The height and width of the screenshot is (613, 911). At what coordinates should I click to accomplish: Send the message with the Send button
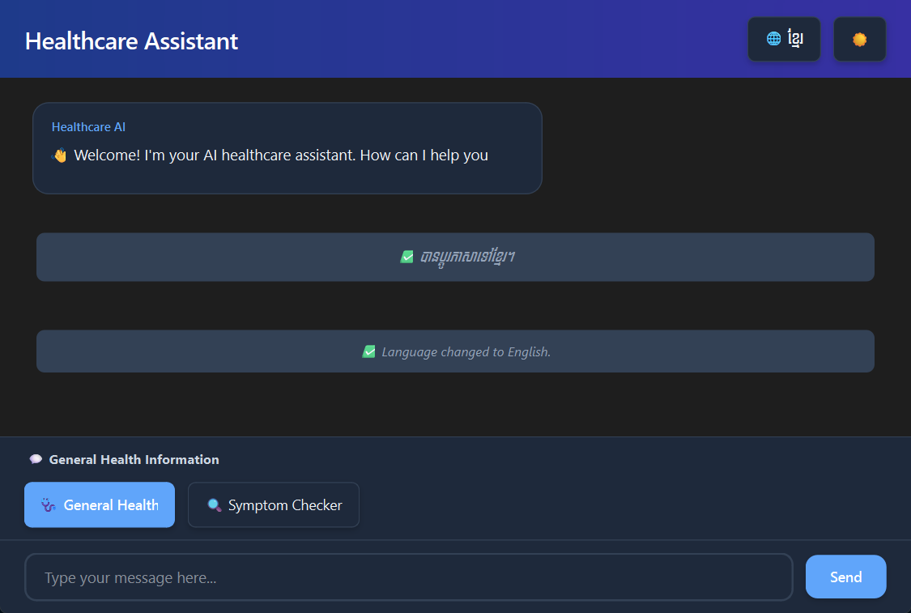click(845, 577)
